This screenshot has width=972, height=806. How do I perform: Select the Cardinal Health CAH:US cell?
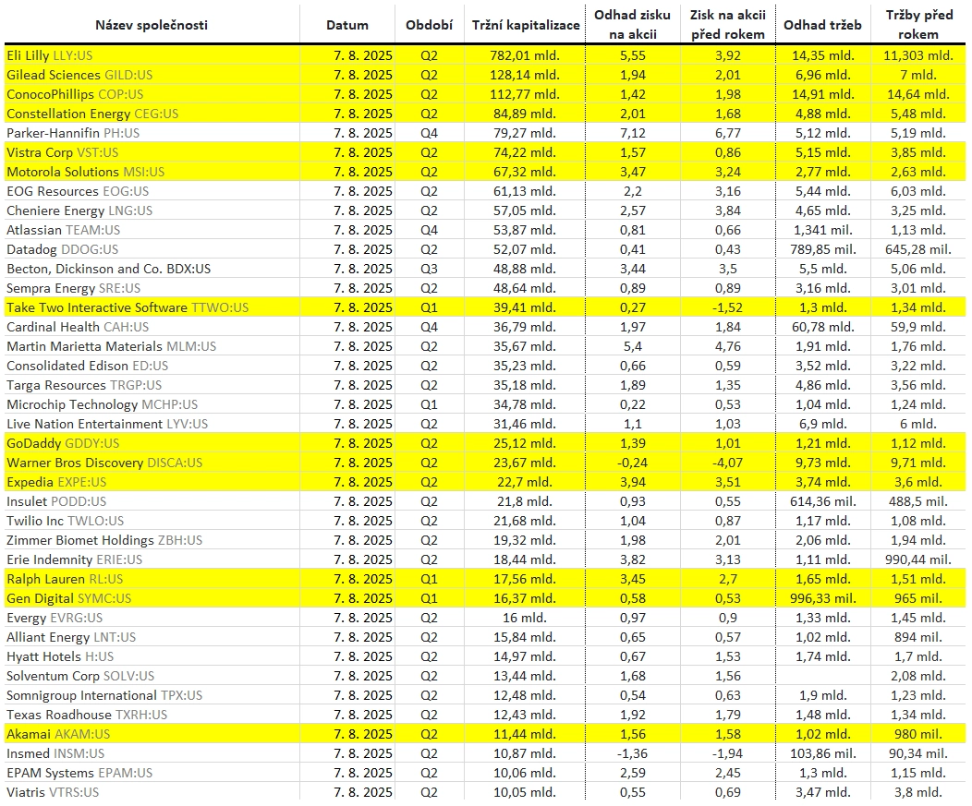(152, 327)
